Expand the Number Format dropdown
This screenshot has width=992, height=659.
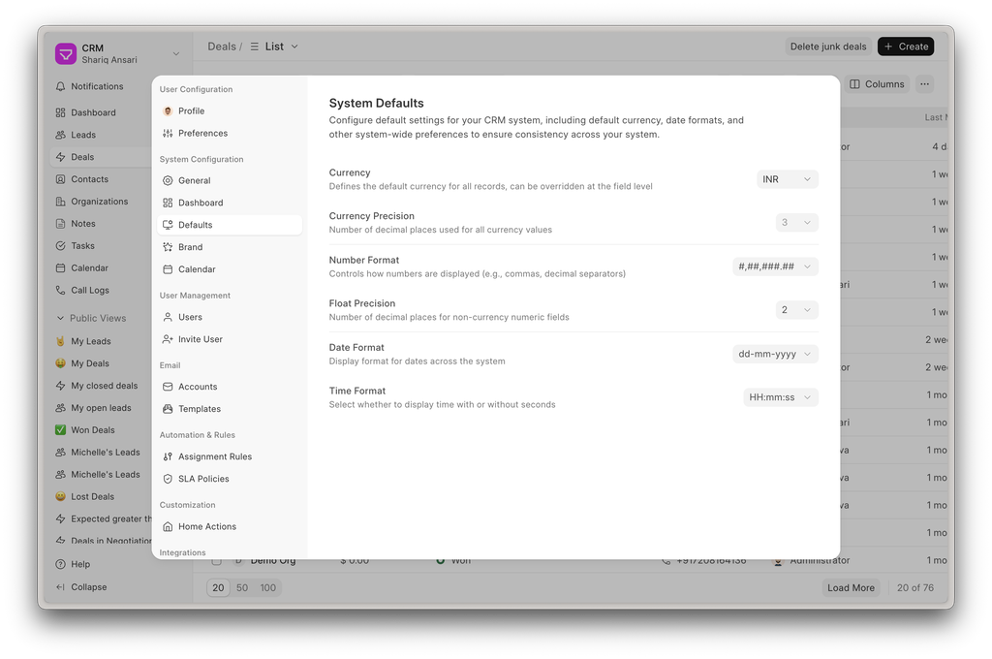pyautogui.click(x=775, y=267)
